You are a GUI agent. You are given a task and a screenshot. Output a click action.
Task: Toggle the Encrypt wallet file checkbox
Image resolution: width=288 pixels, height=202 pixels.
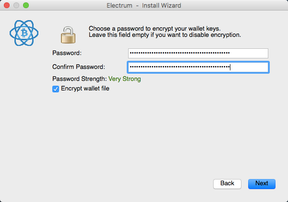point(56,89)
